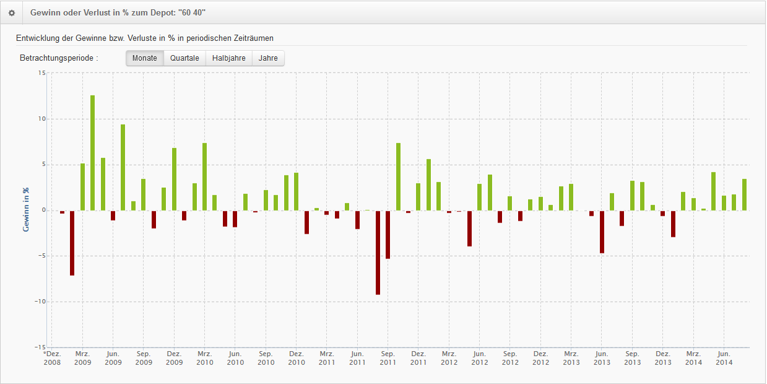Click the 'Mrz. 2009' x-axis label
The width and height of the screenshot is (767, 384).
(82, 358)
